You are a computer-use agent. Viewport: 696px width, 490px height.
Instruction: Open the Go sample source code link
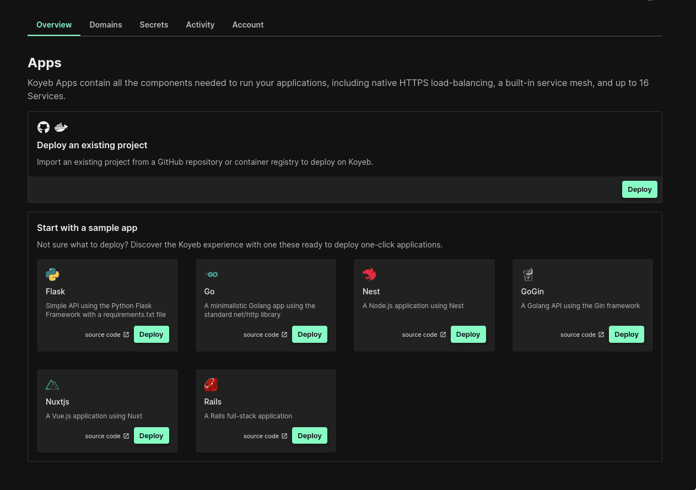(x=261, y=335)
